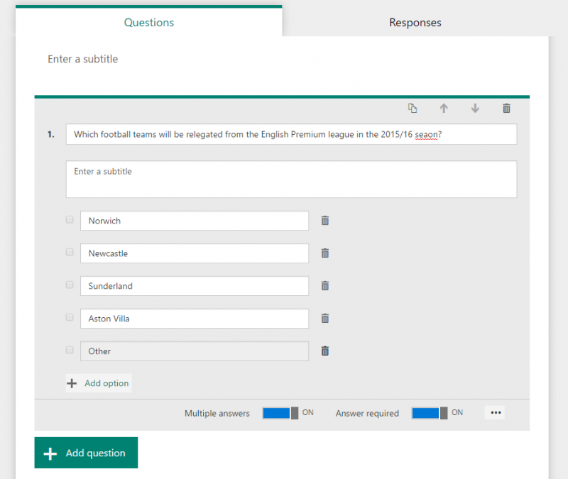The image size is (568, 479).
Task: Open the question's more settings ellipsis
Action: pos(495,412)
